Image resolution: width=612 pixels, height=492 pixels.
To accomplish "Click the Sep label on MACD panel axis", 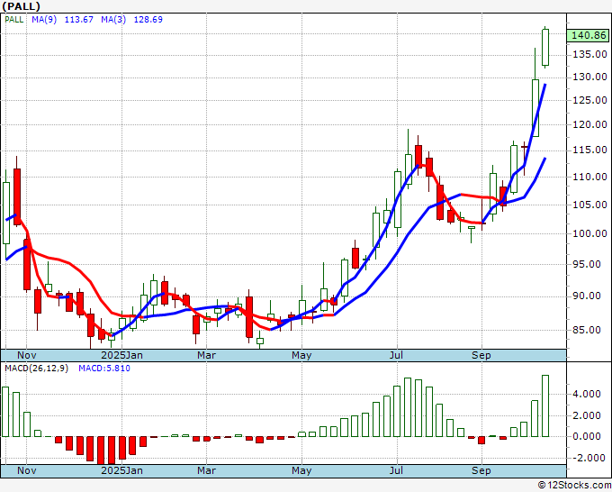I will coord(482,470).
